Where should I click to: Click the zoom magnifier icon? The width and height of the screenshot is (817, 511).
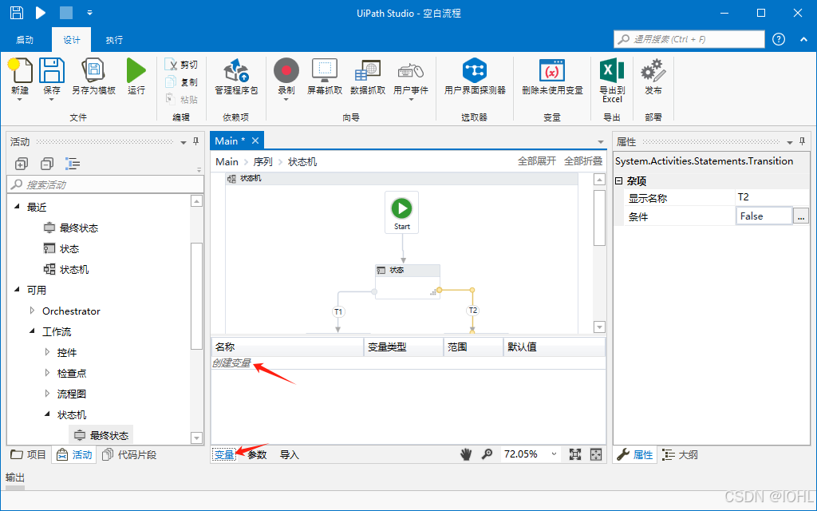[487, 454]
